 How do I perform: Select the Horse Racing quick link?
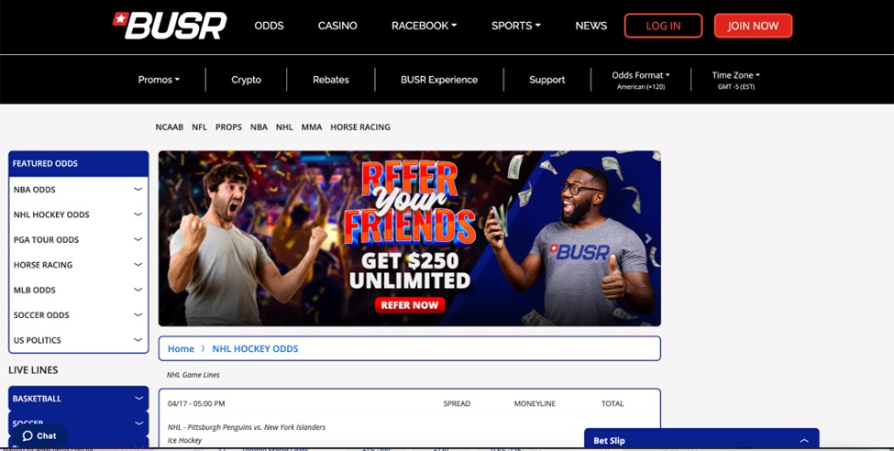click(360, 127)
